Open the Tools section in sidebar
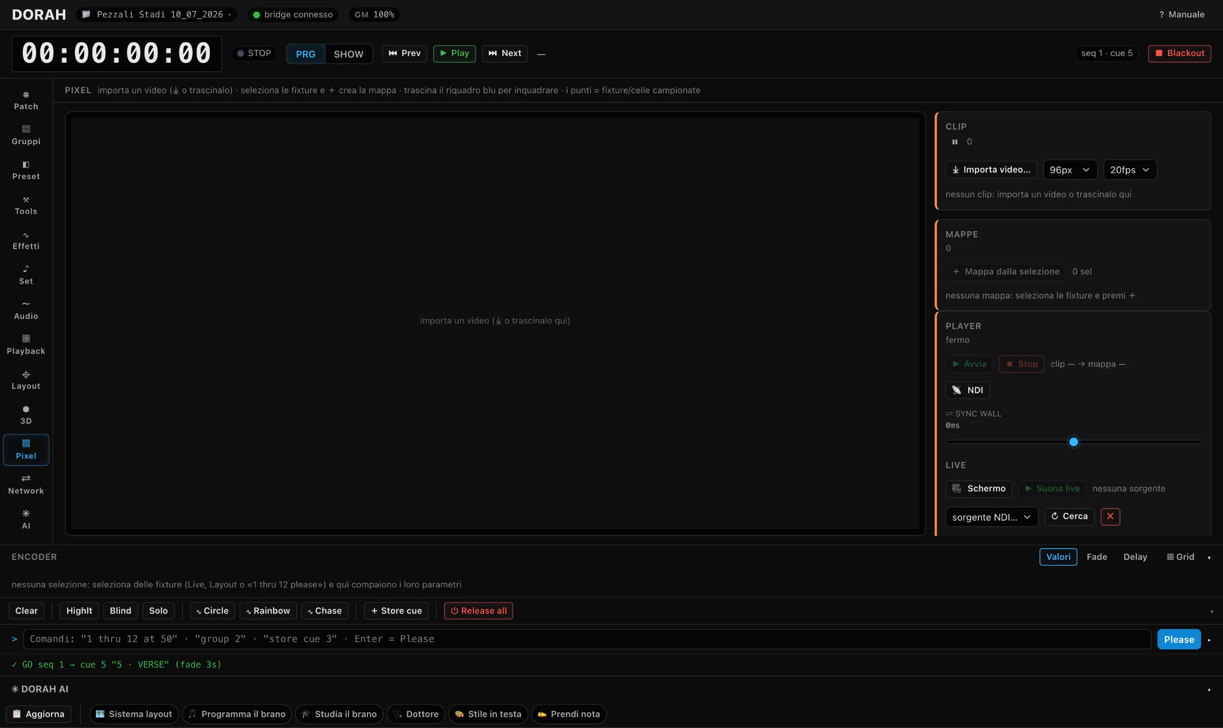 pyautogui.click(x=26, y=205)
